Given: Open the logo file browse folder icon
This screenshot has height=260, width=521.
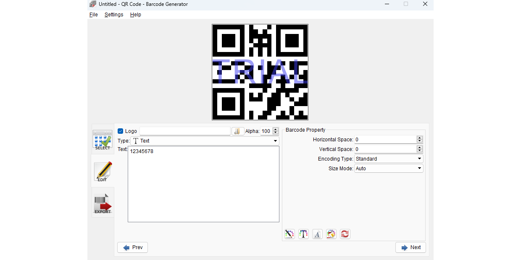Looking at the screenshot, I should (x=238, y=131).
